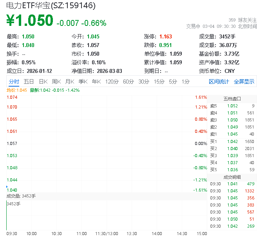Click the 区间统计 link
Screen dimensions: 257x241
(219, 82)
